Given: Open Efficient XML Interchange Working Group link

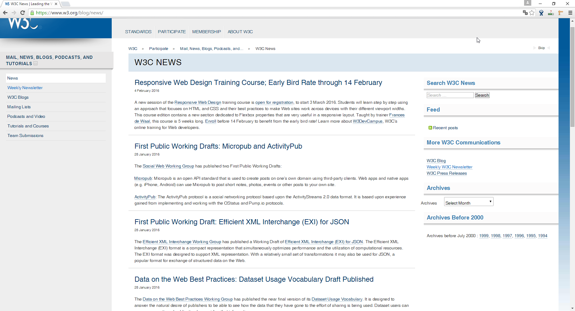Looking at the screenshot, I should [182, 242].
